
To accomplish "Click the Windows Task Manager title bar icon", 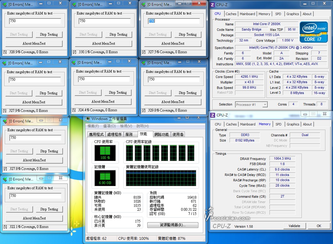I will tap(87, 119).
